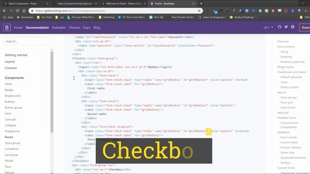Image resolution: width=310 pixels, height=174 pixels.
Task: Open a new browser tab with plus
Action: click(201, 3)
